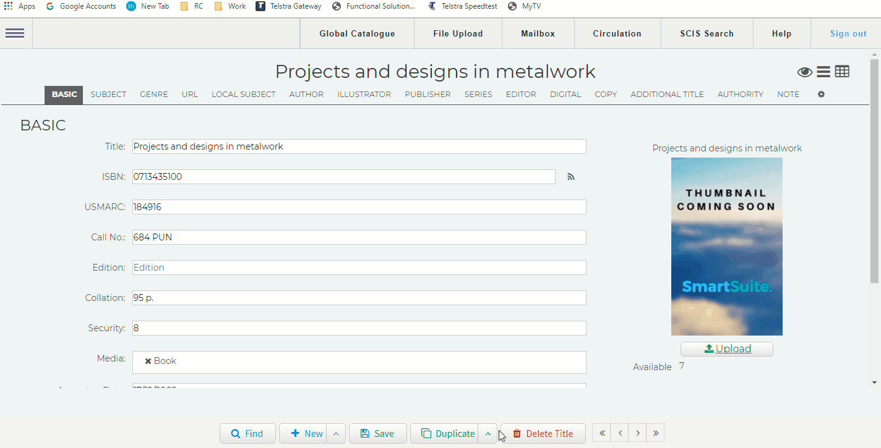
Task: Click the Delete Title button
Action: 543,434
